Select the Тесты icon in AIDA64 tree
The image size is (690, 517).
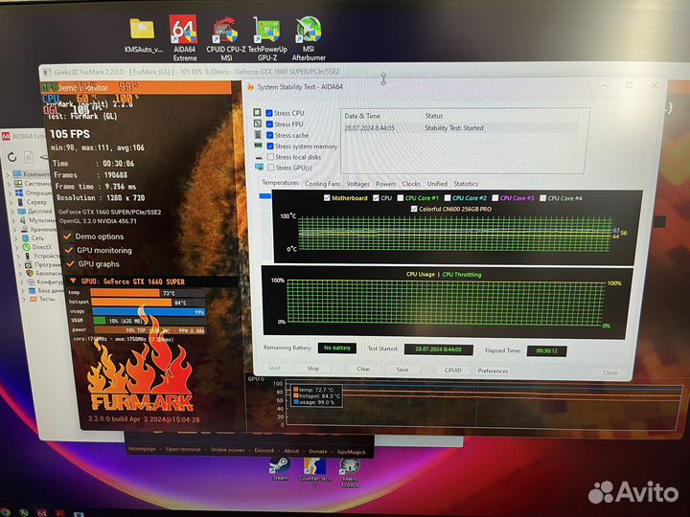point(33,299)
